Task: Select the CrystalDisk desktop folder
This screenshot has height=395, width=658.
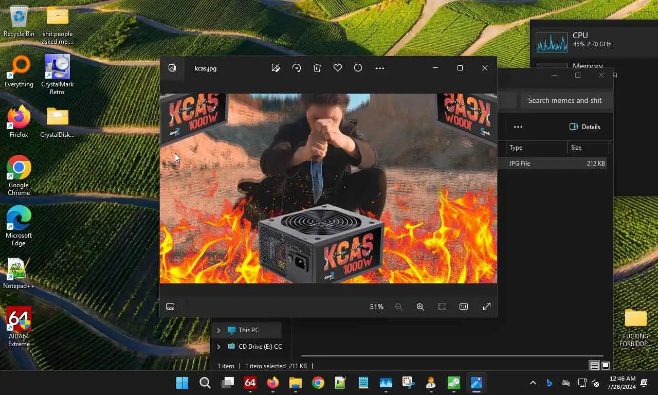Action: pyautogui.click(x=57, y=122)
